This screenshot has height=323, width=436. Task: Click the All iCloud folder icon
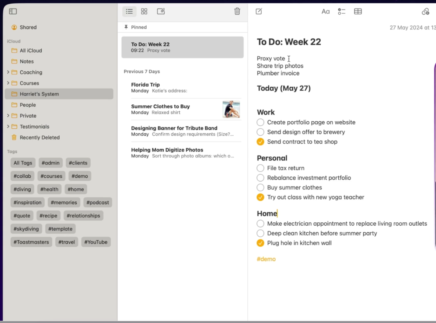[x=14, y=51]
